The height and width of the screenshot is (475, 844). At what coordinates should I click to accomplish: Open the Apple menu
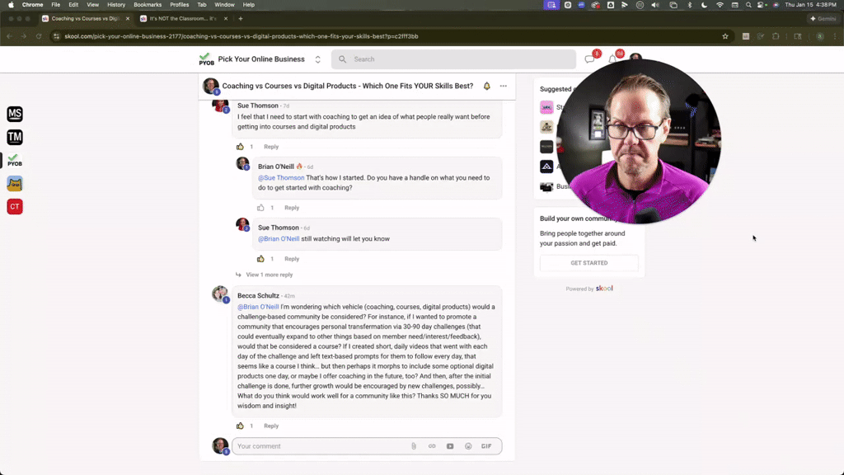[11, 5]
